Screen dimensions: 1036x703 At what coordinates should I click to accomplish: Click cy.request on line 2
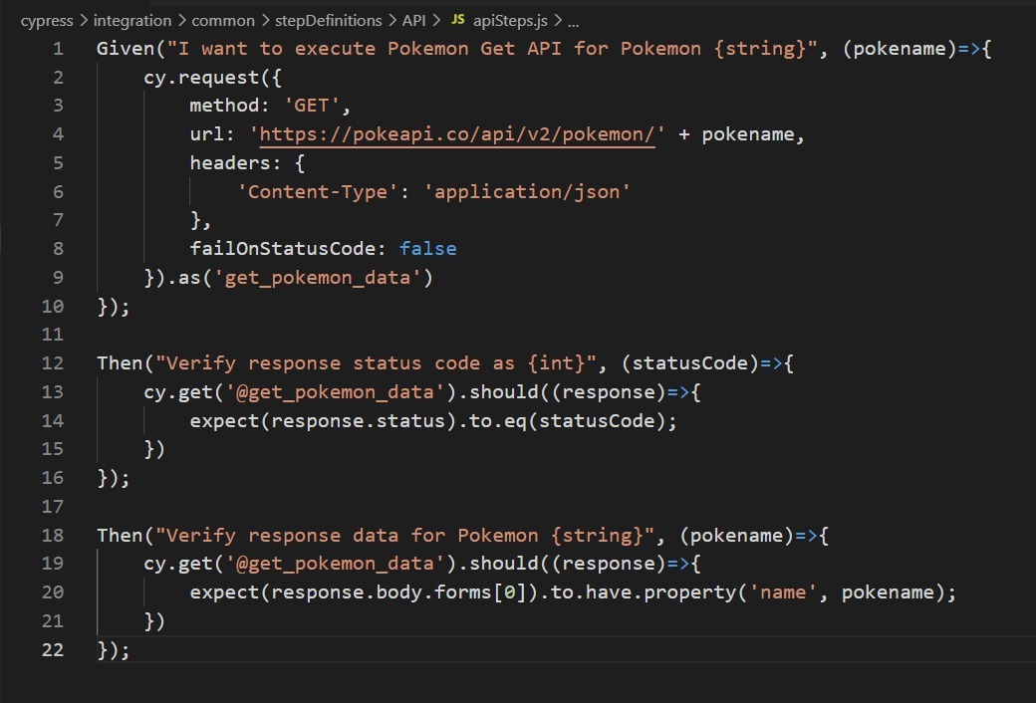(201, 78)
